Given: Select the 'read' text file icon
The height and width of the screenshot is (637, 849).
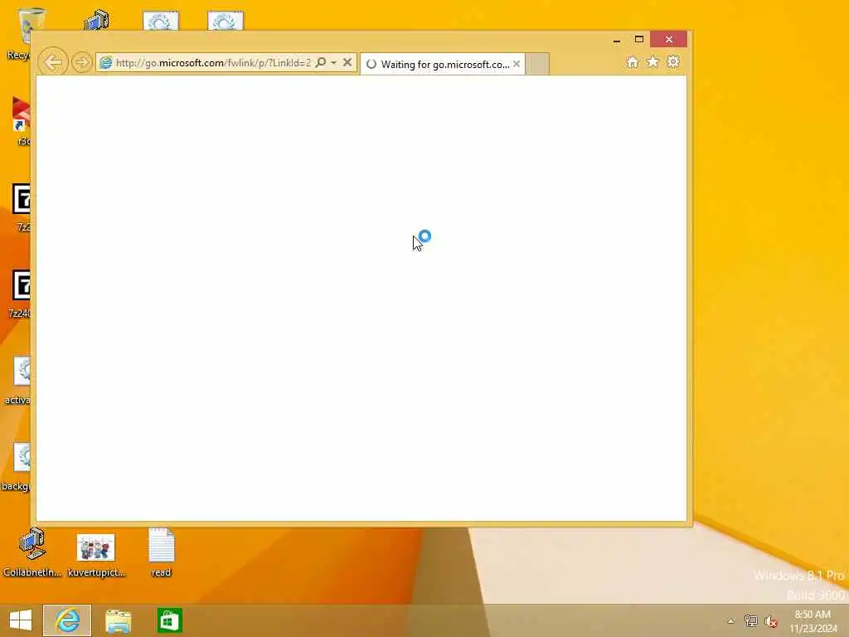Looking at the screenshot, I should pos(162,552).
